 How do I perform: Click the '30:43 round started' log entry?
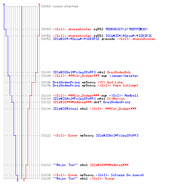click(59, 6)
